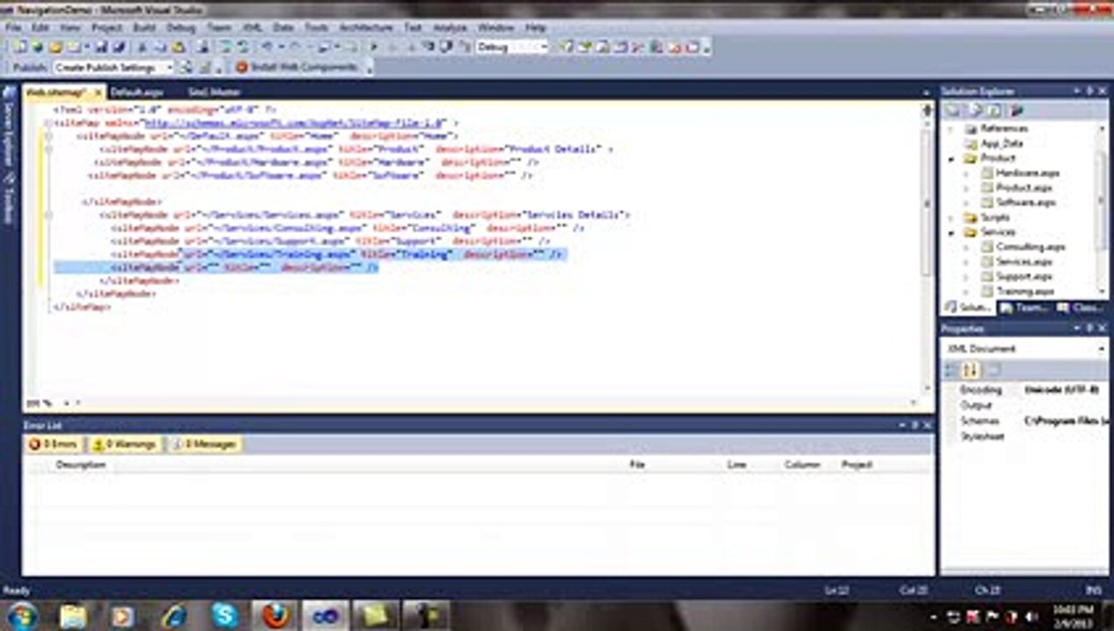Image resolution: width=1114 pixels, height=631 pixels.
Task: Click the Install Web Components icon
Action: [243, 67]
